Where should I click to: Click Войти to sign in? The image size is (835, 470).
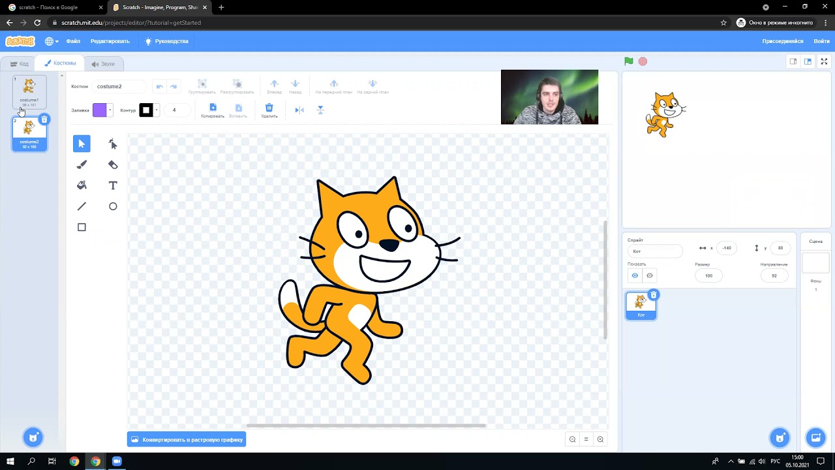pyautogui.click(x=821, y=41)
